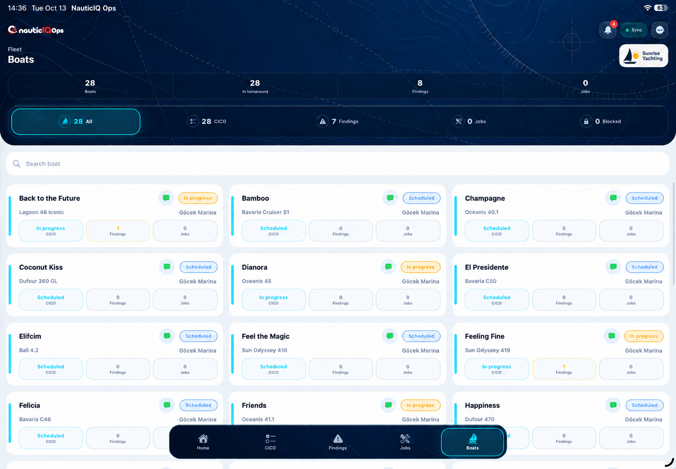Image resolution: width=676 pixels, height=469 pixels.
Task: Click the Sync status button
Action: 634,30
